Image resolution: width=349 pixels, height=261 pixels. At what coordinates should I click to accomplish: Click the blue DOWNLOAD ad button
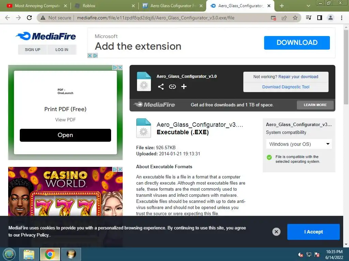tap(297, 42)
